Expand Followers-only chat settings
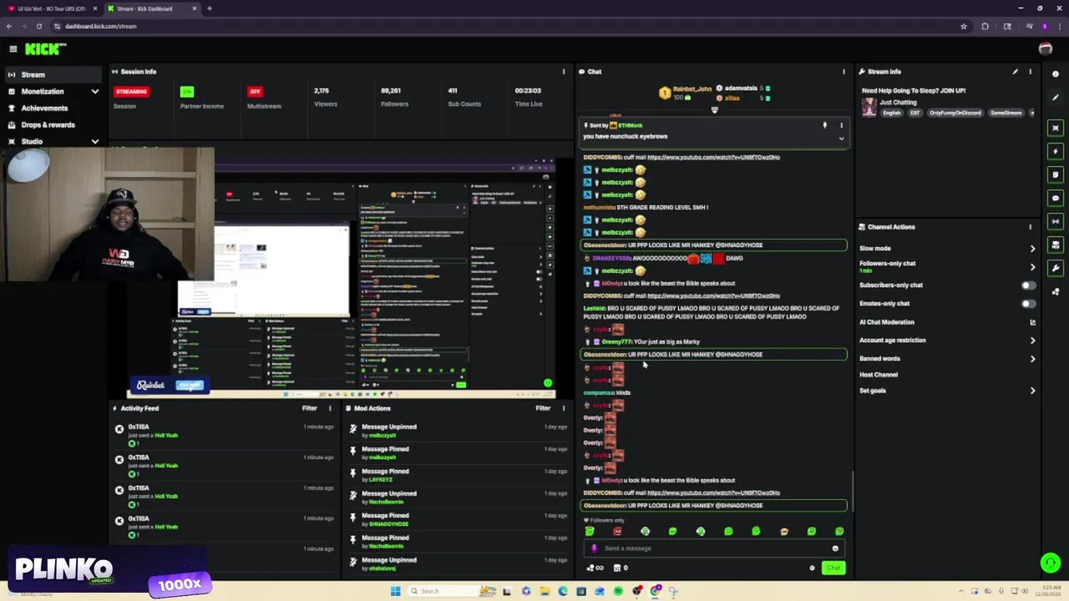The height and width of the screenshot is (601, 1069). point(1032,267)
